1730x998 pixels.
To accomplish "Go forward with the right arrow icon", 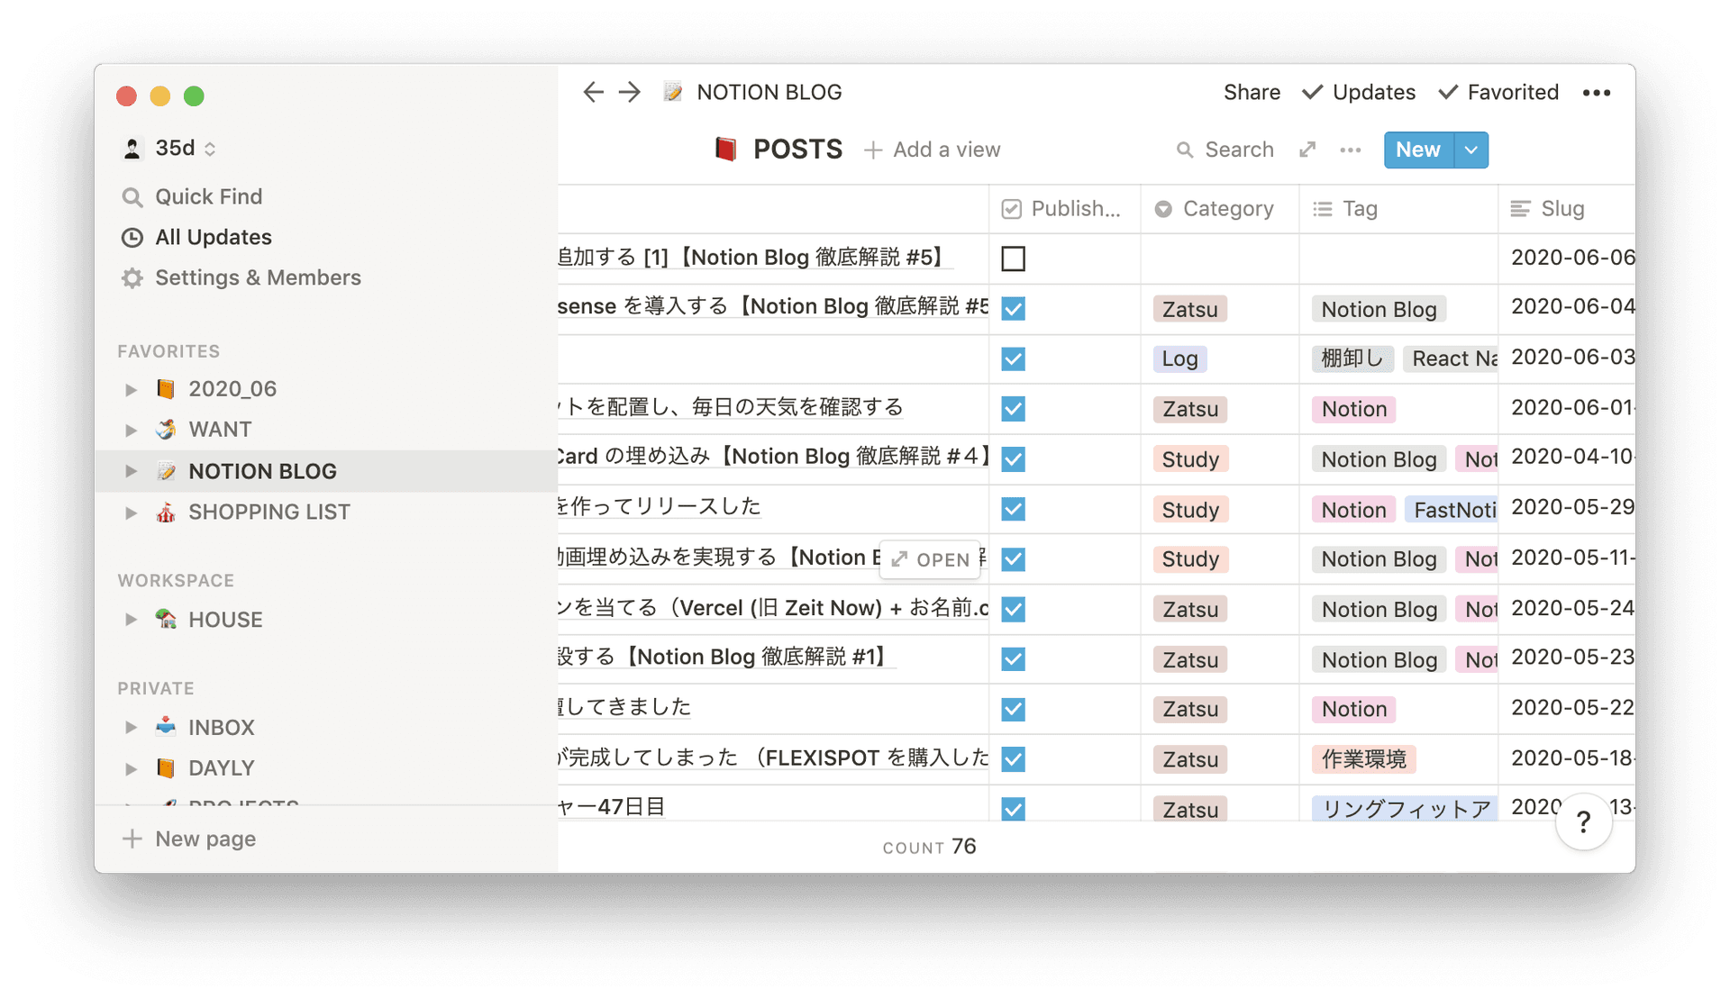I will 630,92.
